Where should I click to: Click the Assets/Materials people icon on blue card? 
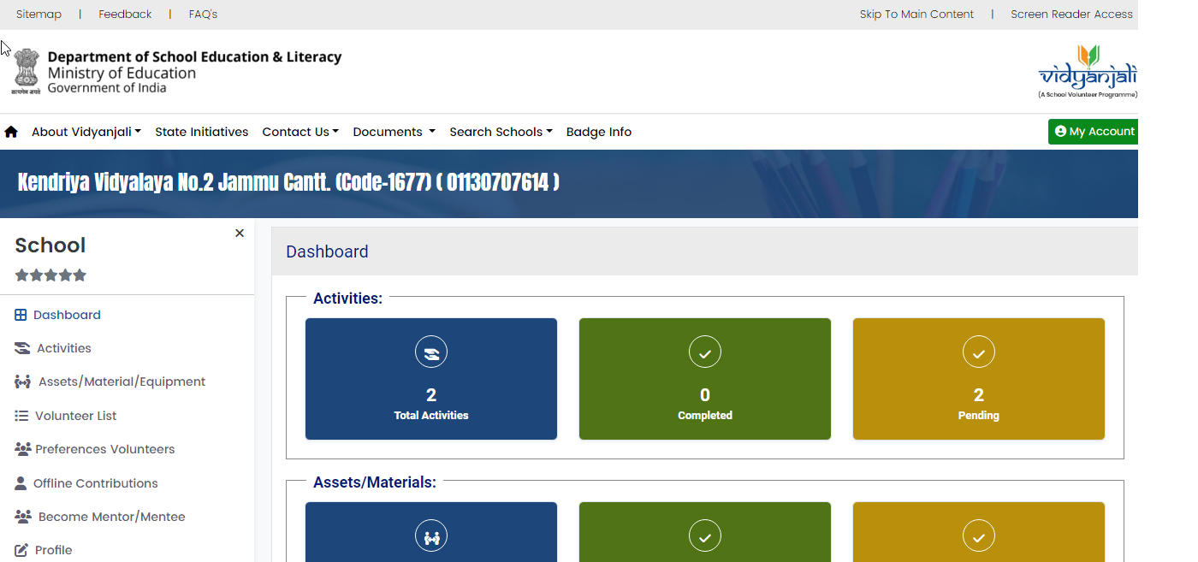point(431,536)
